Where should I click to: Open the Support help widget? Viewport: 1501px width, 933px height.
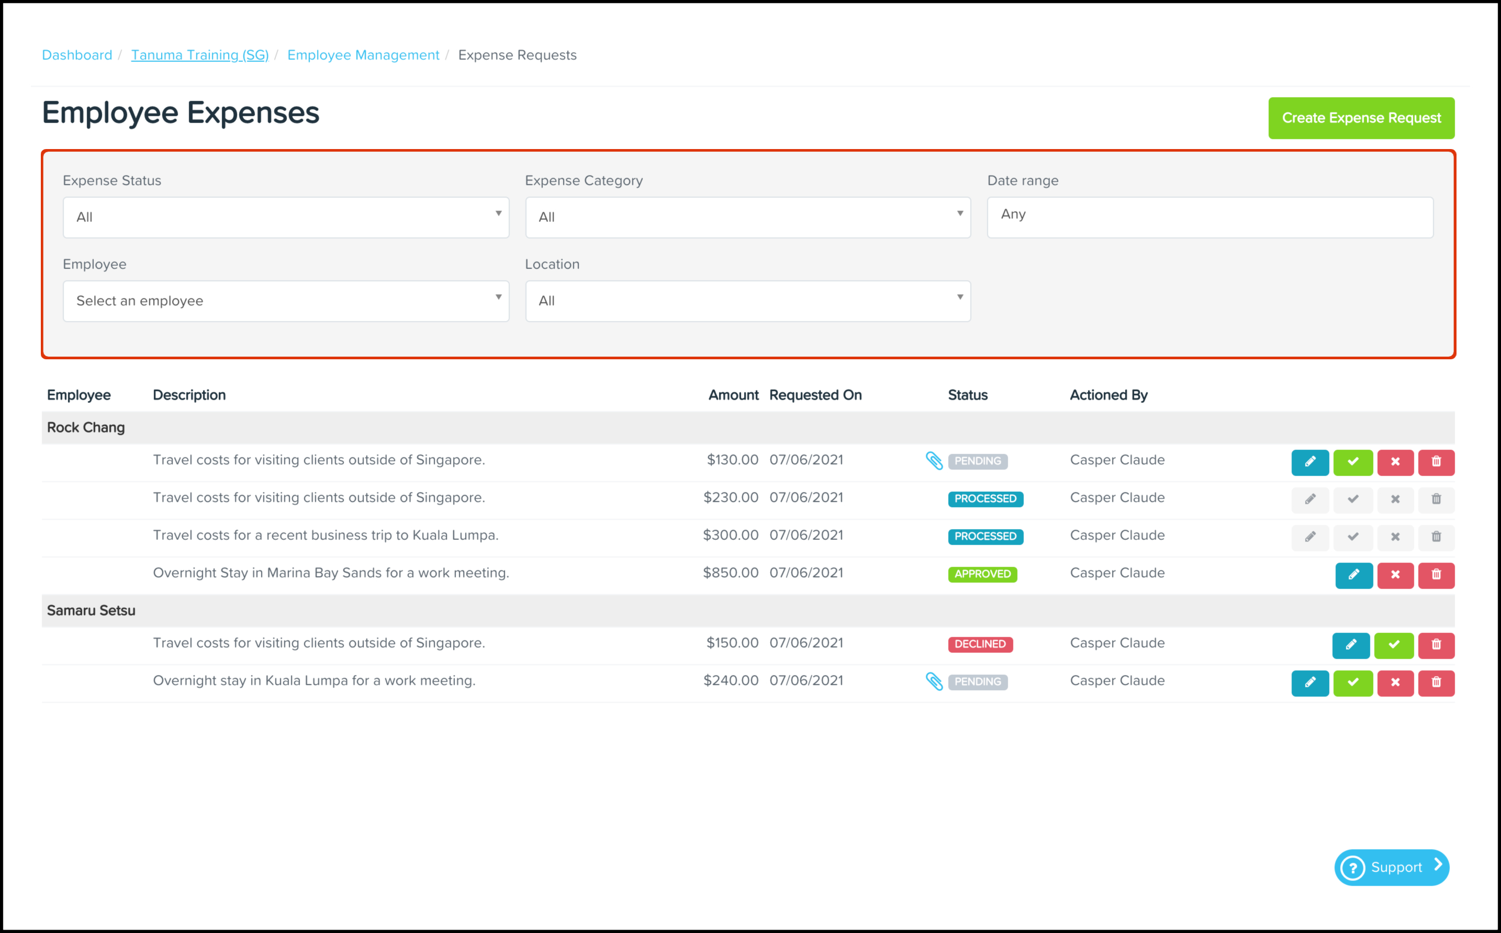[x=1391, y=867]
